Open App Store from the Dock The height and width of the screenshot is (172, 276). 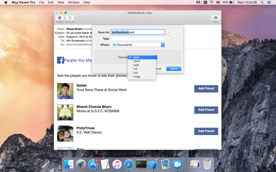(93, 164)
